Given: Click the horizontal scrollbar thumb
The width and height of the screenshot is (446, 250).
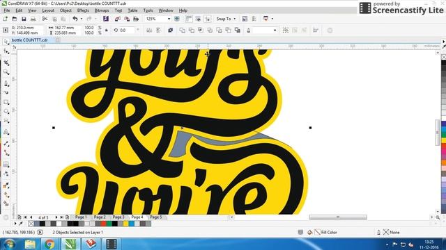Looking at the screenshot, I should pos(338,217).
